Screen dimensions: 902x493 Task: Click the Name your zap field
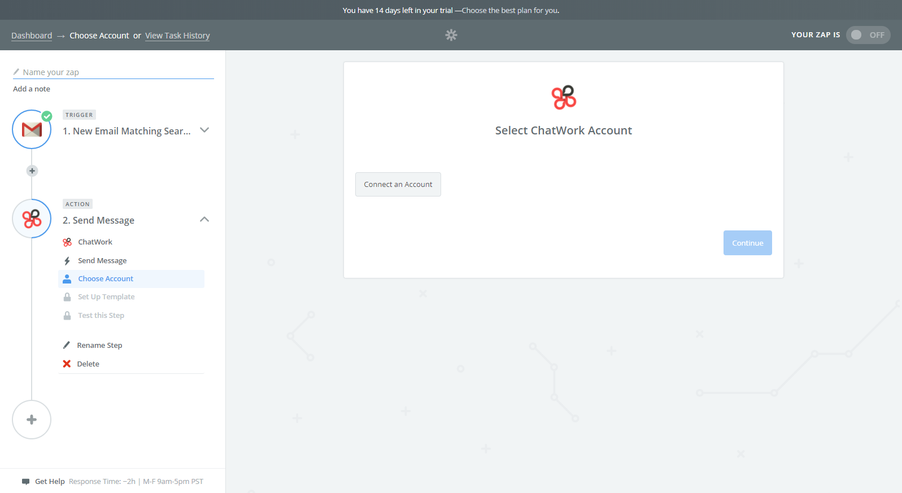[x=114, y=72]
